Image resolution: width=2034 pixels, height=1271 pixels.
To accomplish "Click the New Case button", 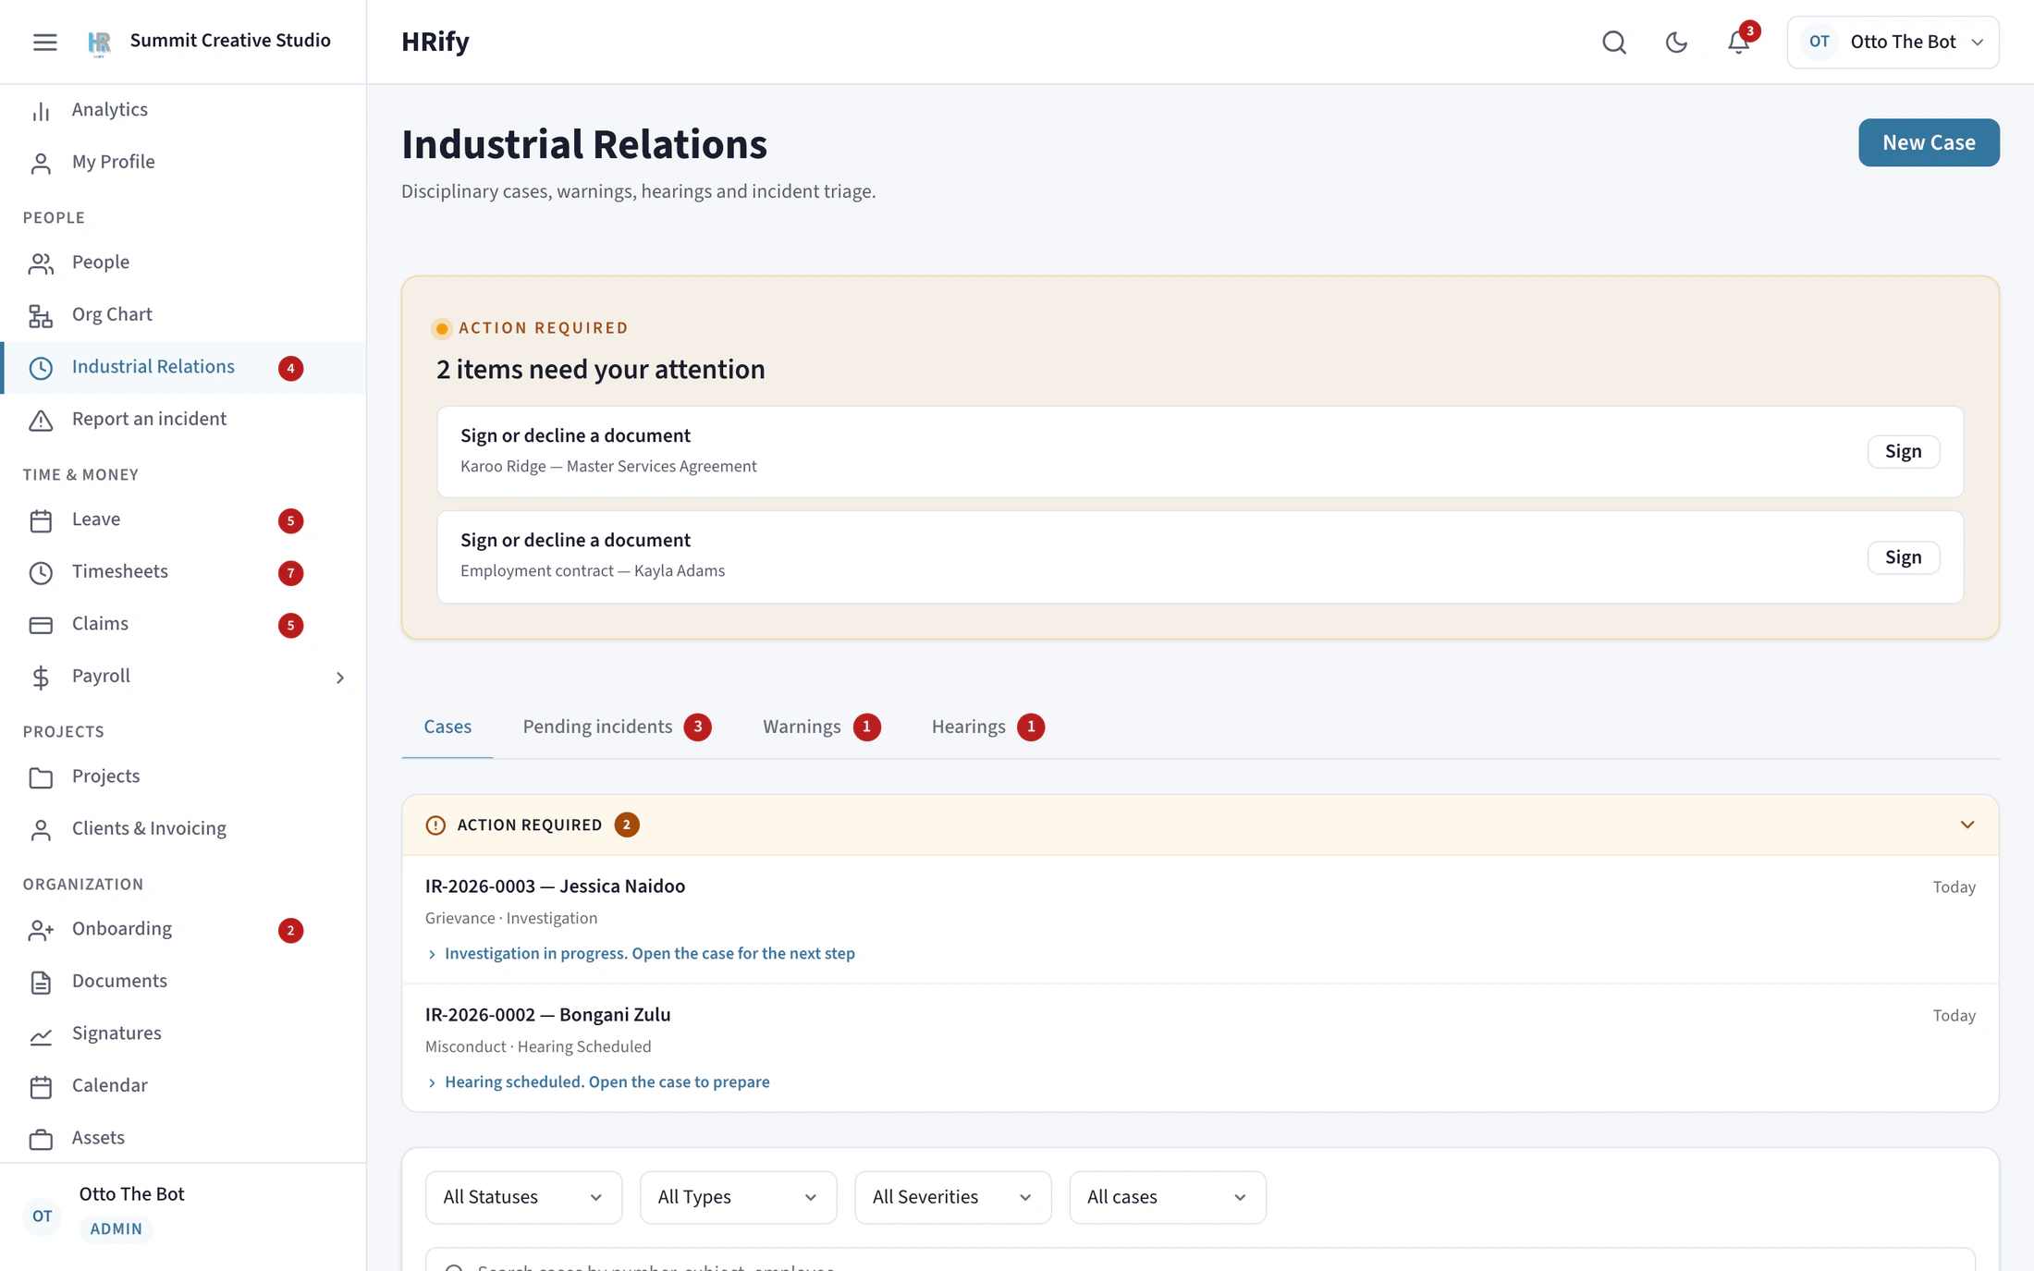I will pos(1929,142).
